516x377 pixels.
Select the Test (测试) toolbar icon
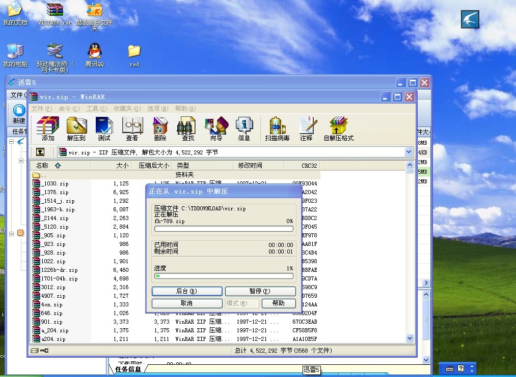pyautogui.click(x=104, y=129)
